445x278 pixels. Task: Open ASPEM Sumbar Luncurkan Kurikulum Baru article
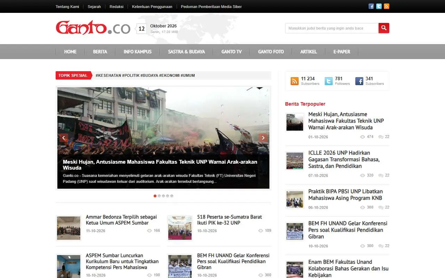(122, 261)
